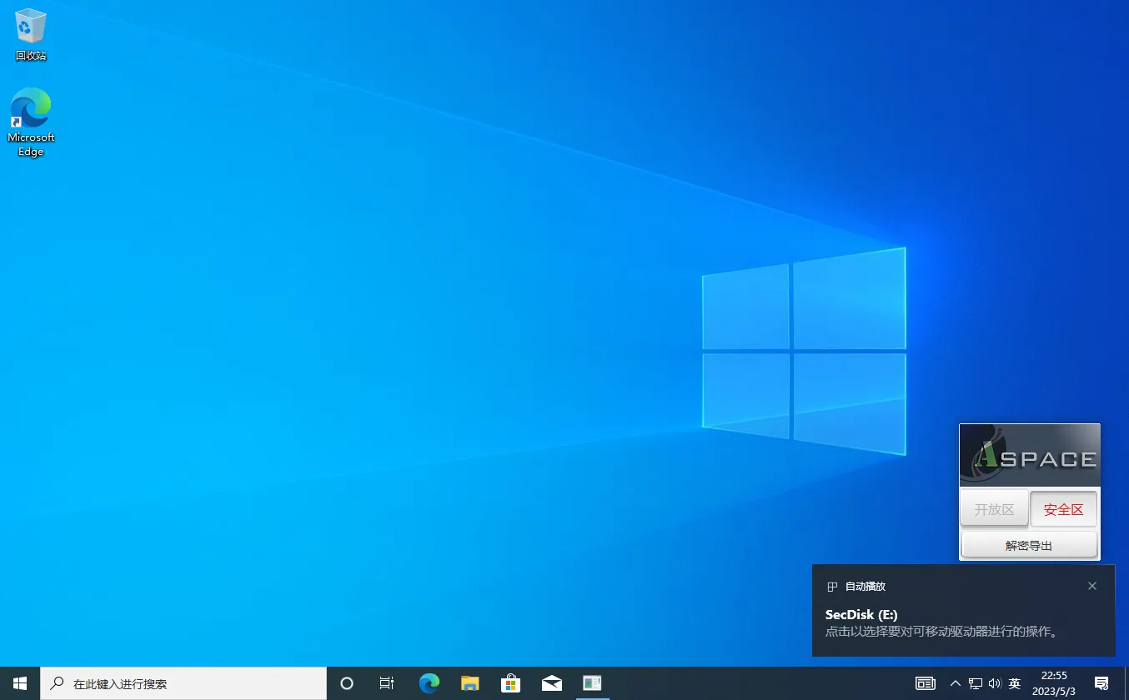The image size is (1129, 700).
Task: Open the Mail app
Action: pos(552,682)
